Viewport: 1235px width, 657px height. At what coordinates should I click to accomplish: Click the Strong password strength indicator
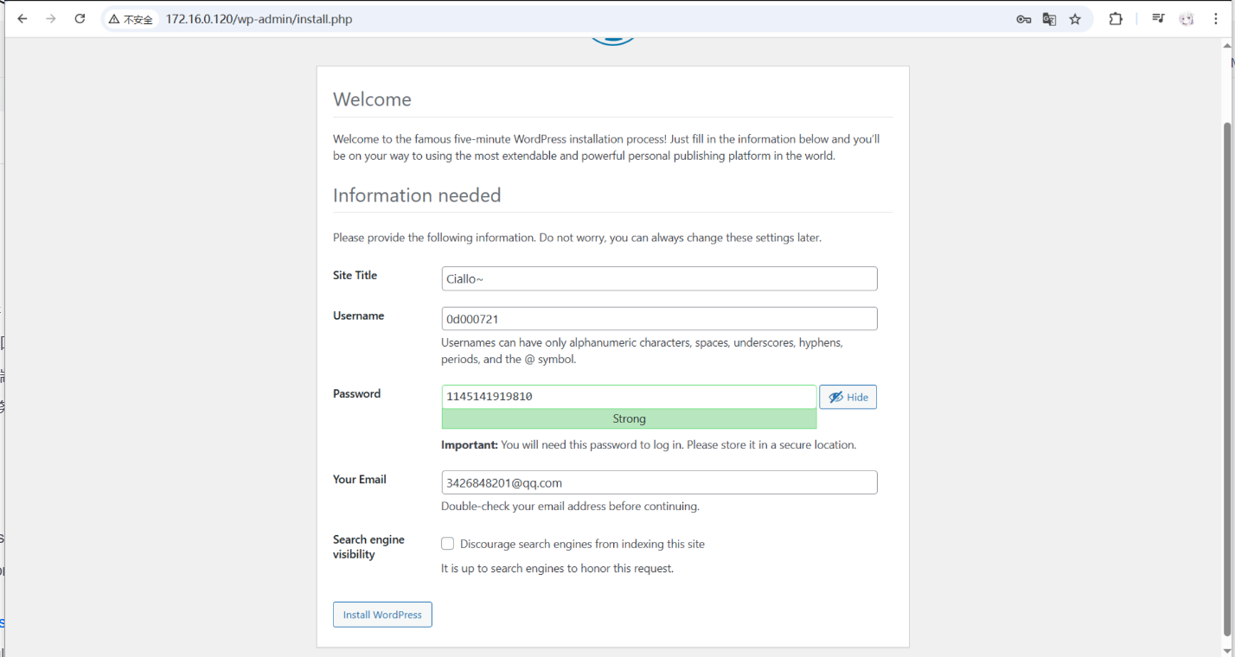(x=629, y=418)
